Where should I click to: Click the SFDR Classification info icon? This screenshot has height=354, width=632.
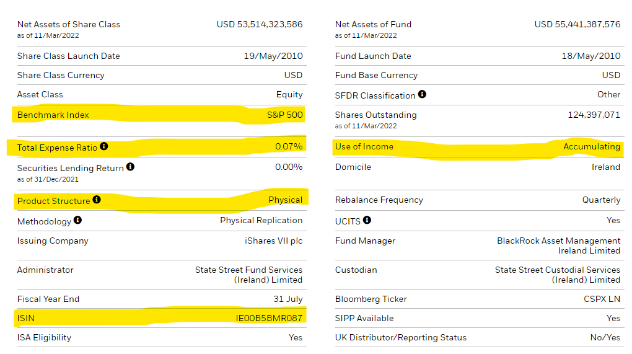[x=422, y=94]
